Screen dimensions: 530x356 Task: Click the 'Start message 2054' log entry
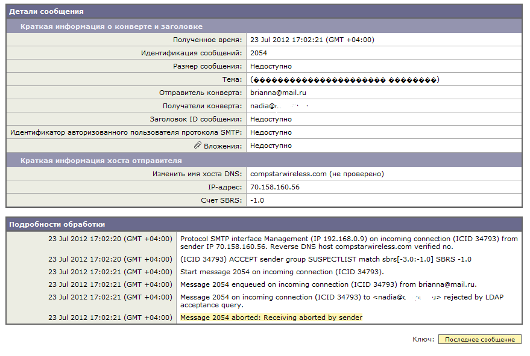tap(282, 272)
